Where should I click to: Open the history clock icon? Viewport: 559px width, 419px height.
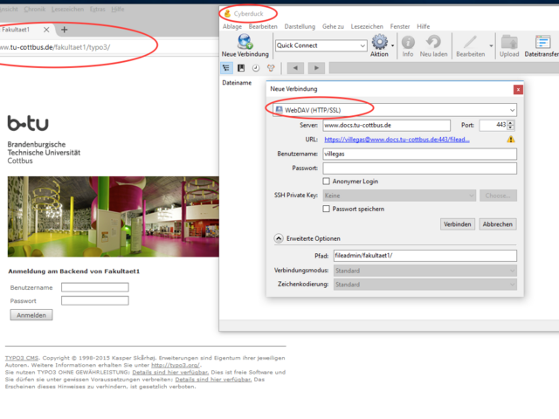click(256, 68)
